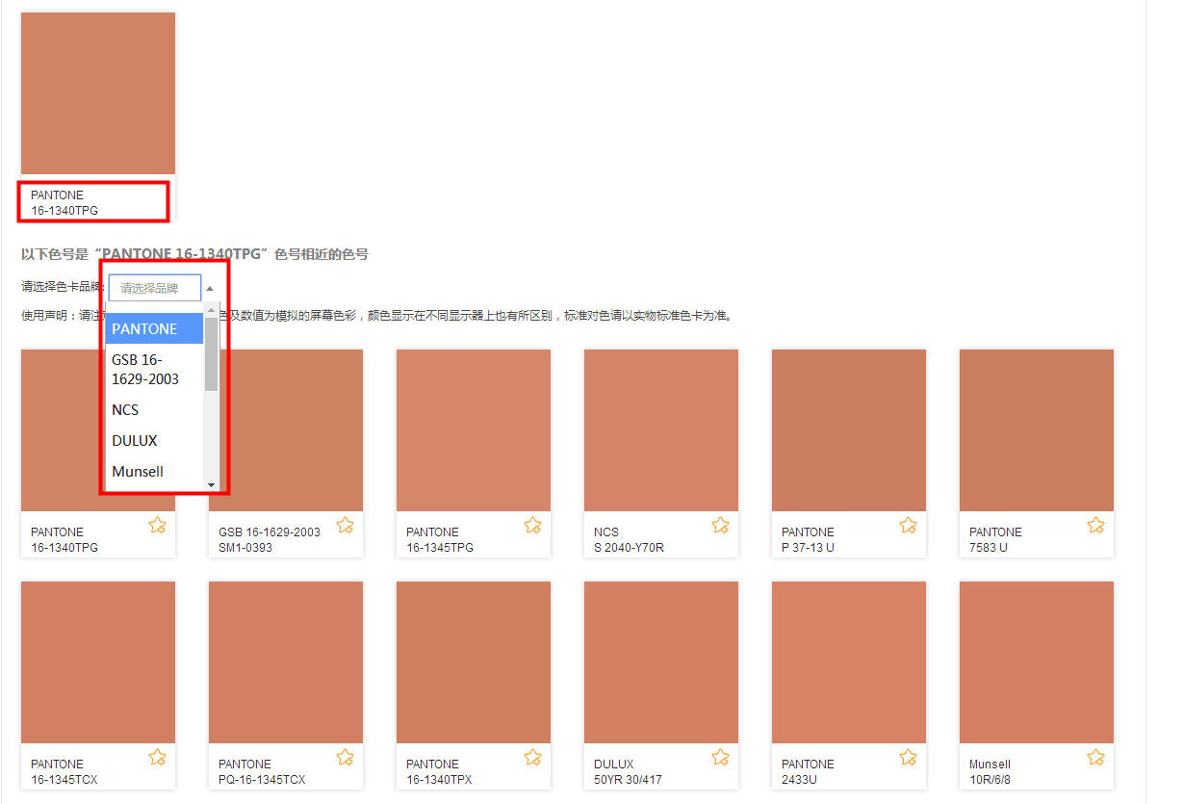Screen dimensions: 1184x804
Task: Click star on Munsell 10R/6/8 card
Action: [x=1095, y=758]
